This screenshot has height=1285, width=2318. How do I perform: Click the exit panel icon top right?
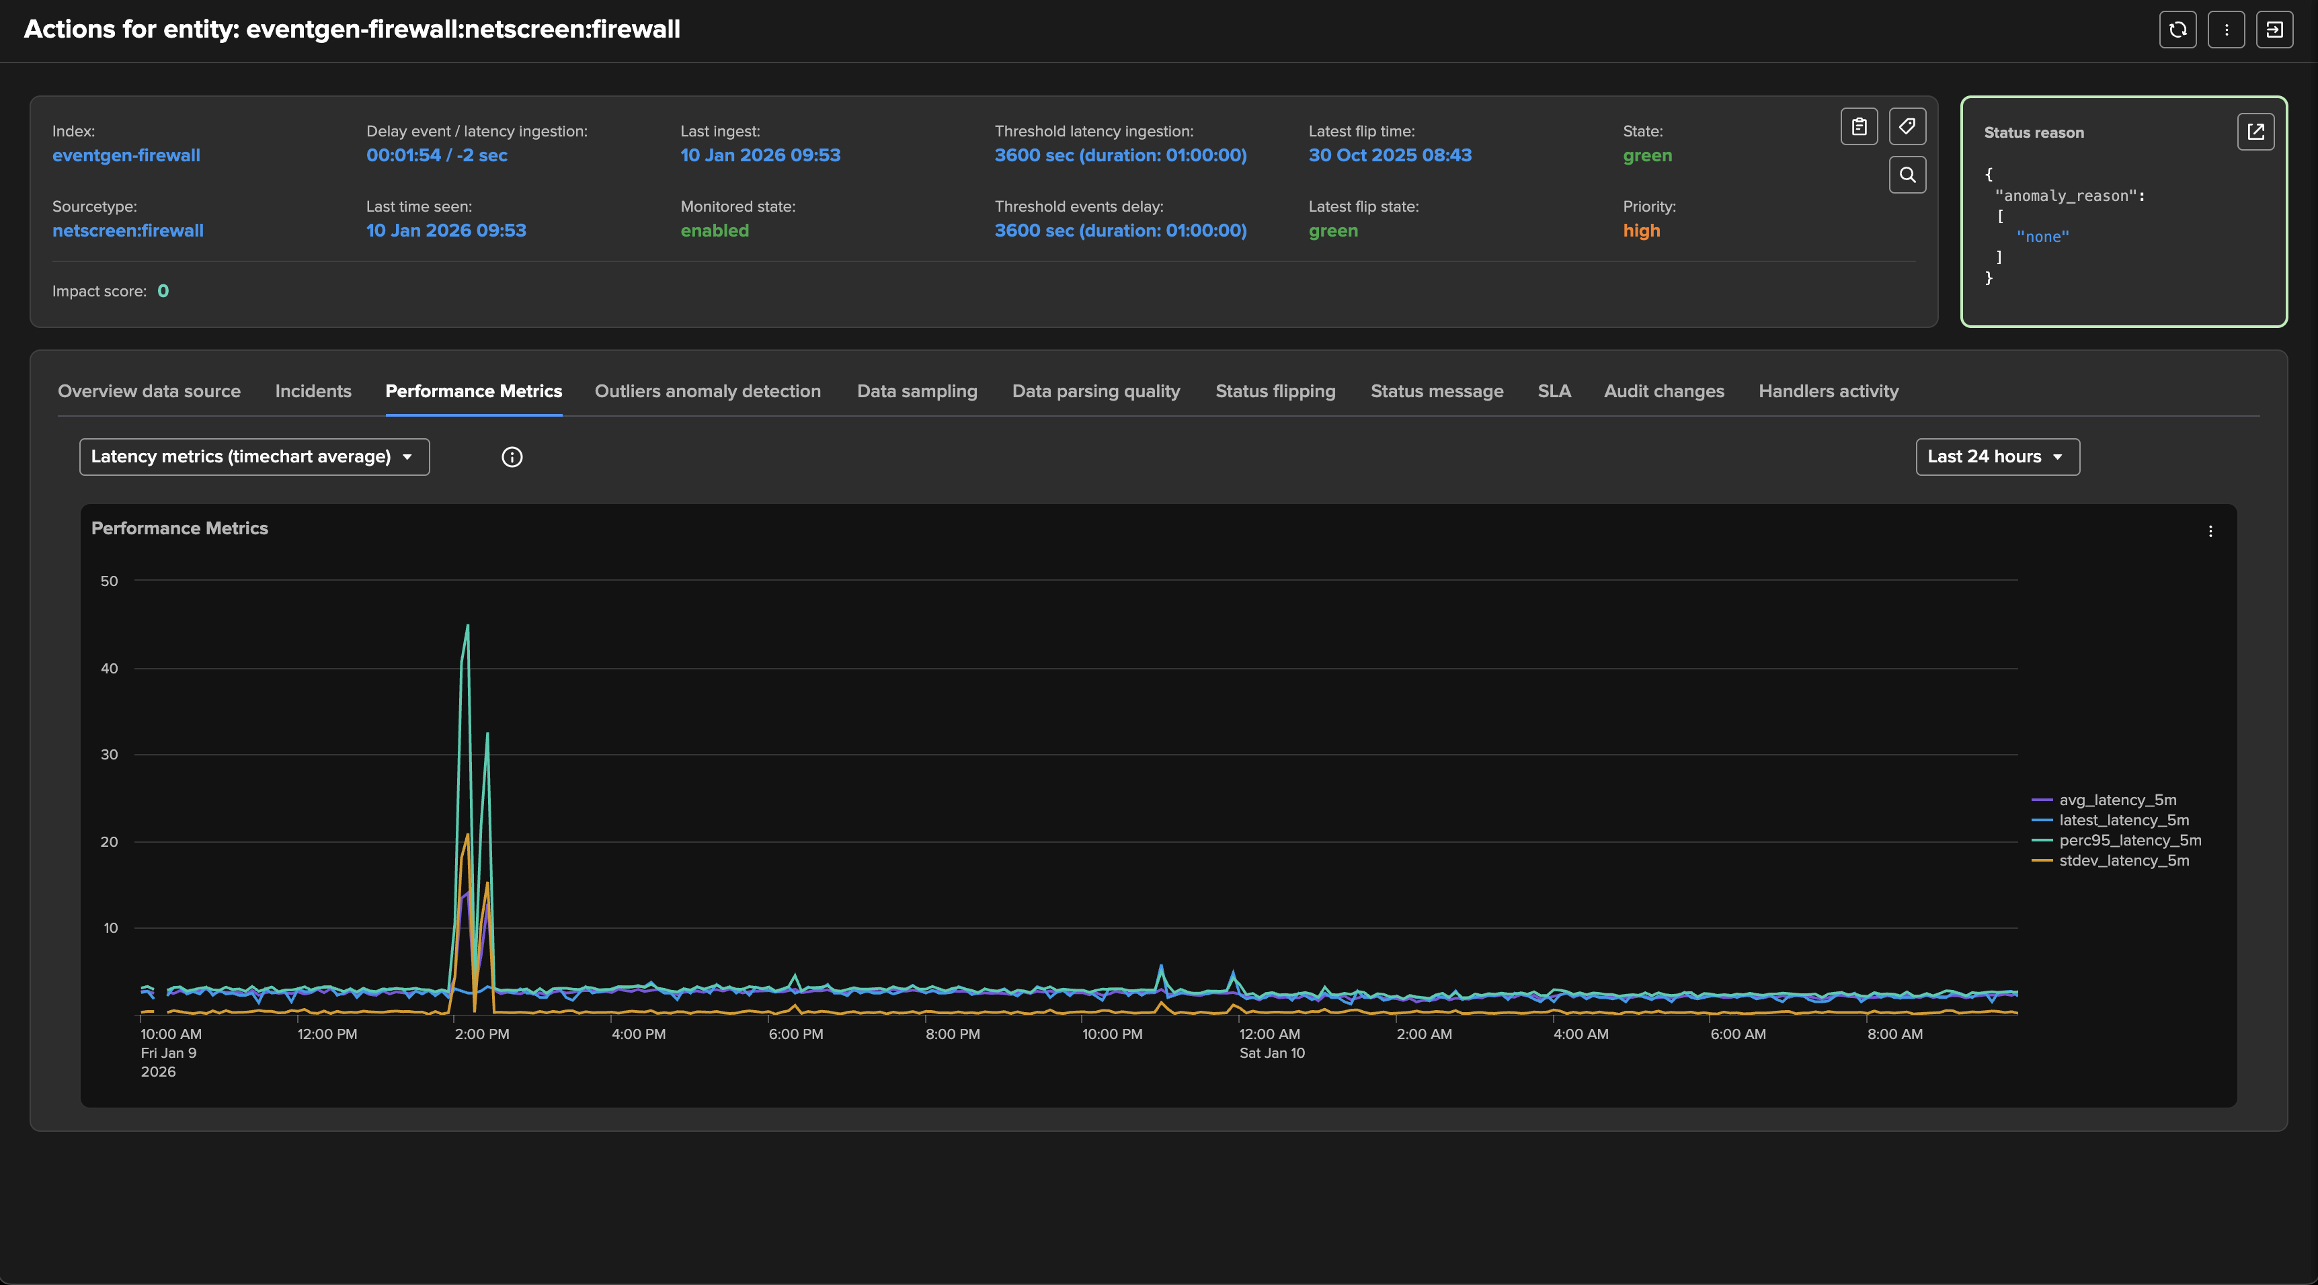pyautogui.click(x=2274, y=30)
